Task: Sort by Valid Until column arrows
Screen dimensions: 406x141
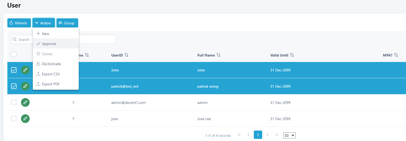Action: 292,55
